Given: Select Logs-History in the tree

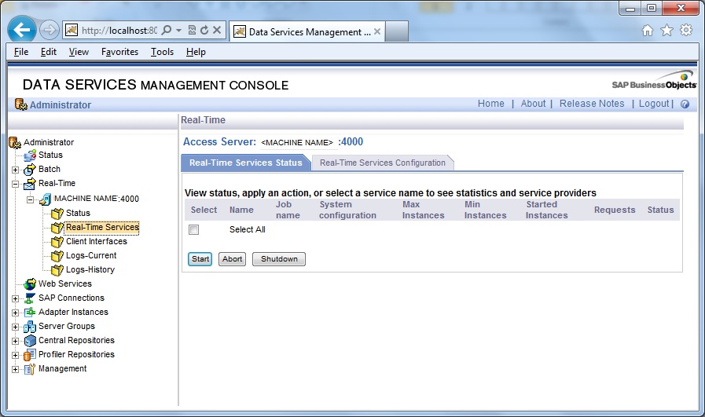Looking at the screenshot, I should (90, 269).
